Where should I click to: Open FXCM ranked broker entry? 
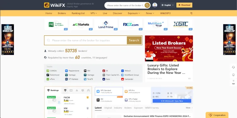pos(68,100)
